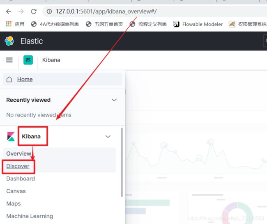Go to Home link
The height and width of the screenshot is (224, 267).
click(x=25, y=79)
